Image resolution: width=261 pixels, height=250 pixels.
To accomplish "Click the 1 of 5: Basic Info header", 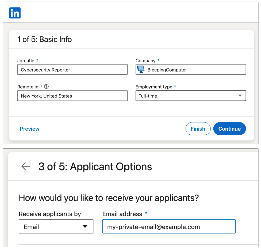I will click(x=45, y=39).
